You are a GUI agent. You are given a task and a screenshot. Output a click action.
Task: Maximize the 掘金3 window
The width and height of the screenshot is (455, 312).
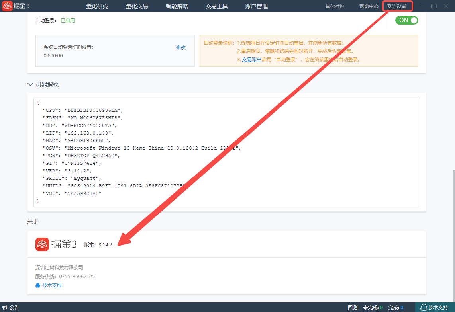pos(434,6)
